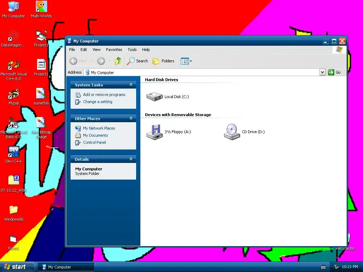Open Control Panel link
Screen dimensions: 363x272
[x=94, y=142]
